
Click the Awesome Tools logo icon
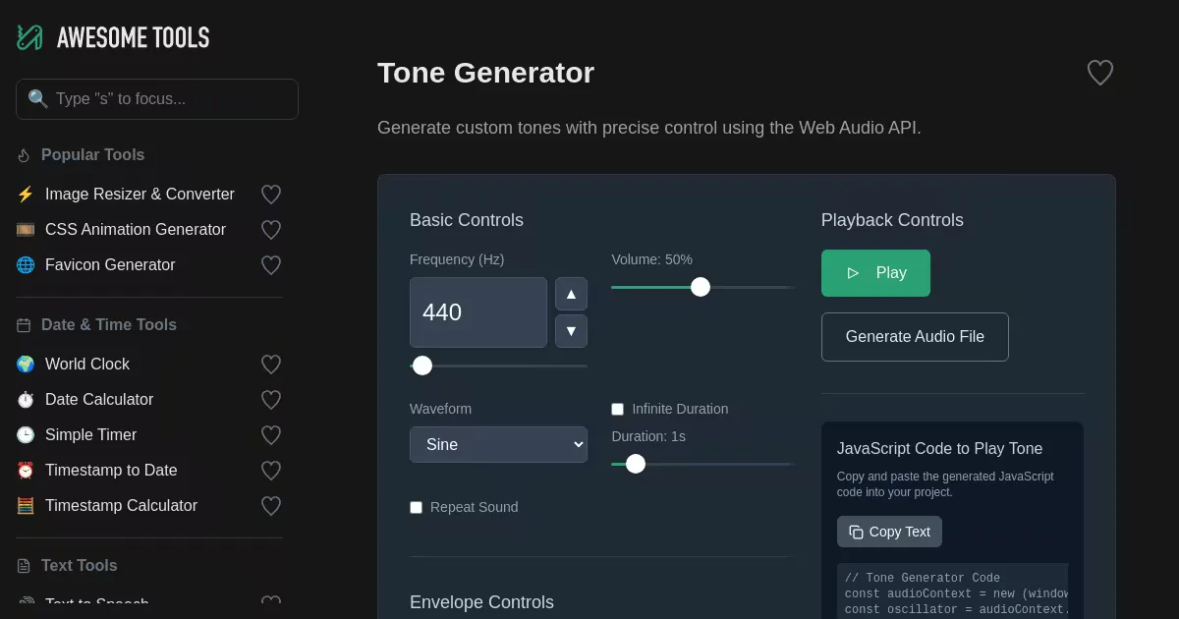(x=29, y=37)
